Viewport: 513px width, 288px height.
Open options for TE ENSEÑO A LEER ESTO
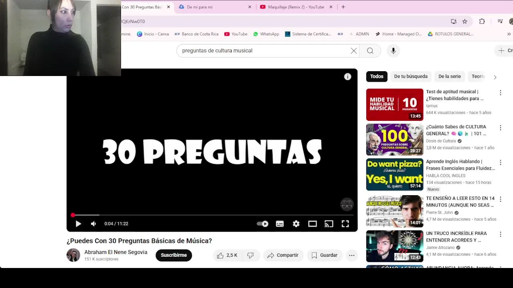pos(500,200)
